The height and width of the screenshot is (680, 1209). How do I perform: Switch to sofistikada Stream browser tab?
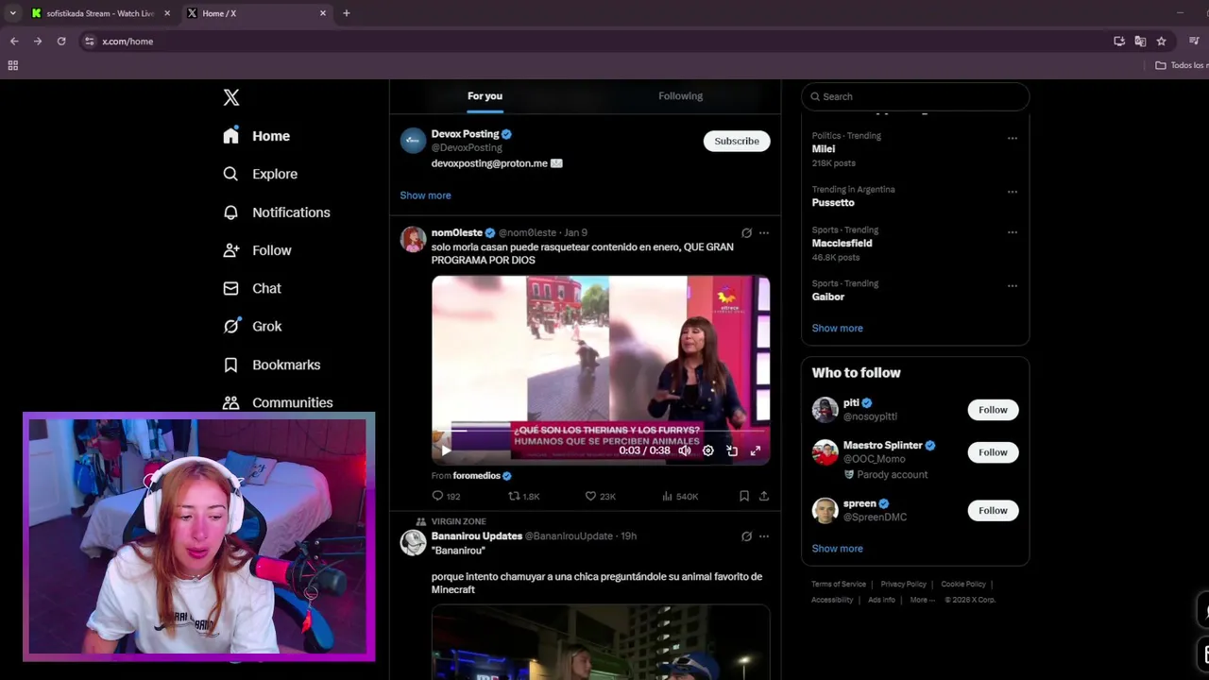point(100,13)
